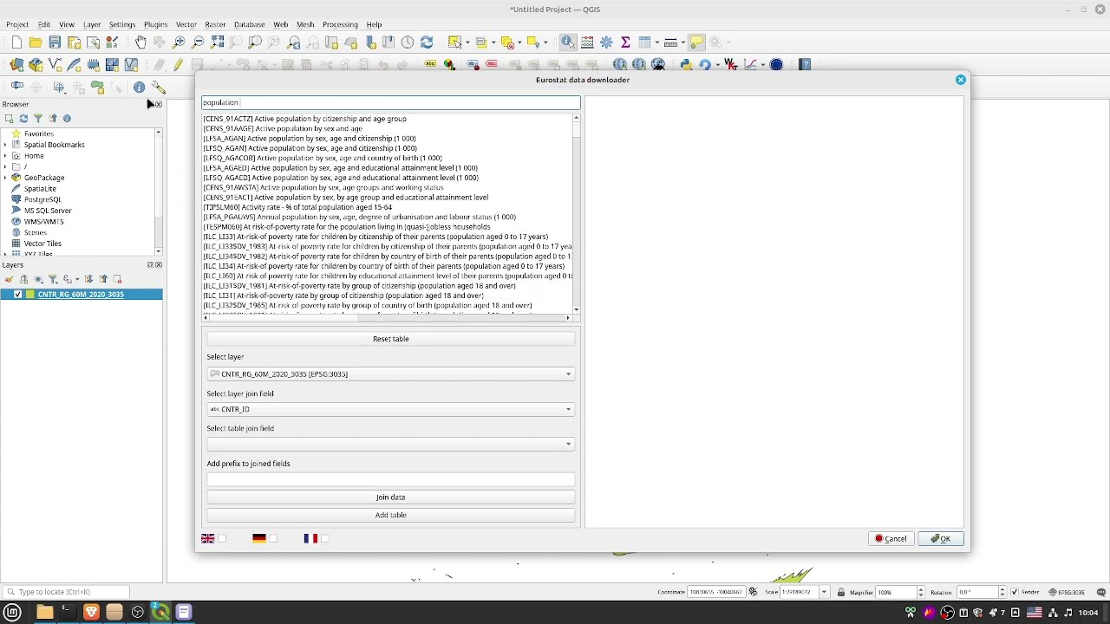Select '[LFSA_PGAUWS] Annual population' dataset row

[359, 217]
